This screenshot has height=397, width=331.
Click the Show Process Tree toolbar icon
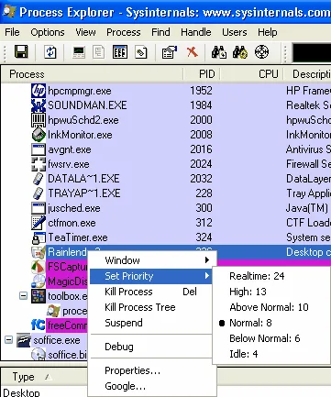98,52
